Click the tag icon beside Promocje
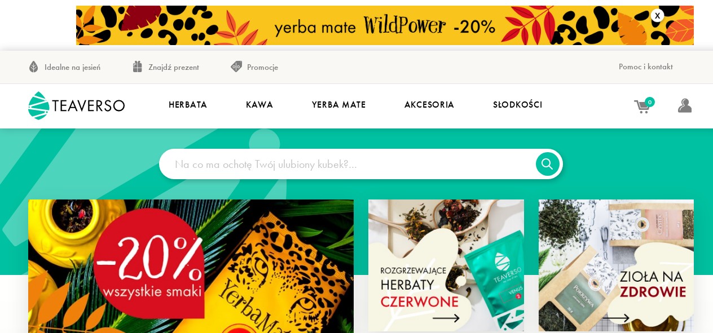 coord(236,66)
